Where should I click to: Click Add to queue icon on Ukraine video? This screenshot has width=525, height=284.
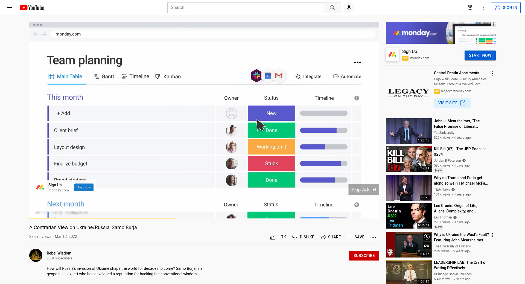[427, 246]
